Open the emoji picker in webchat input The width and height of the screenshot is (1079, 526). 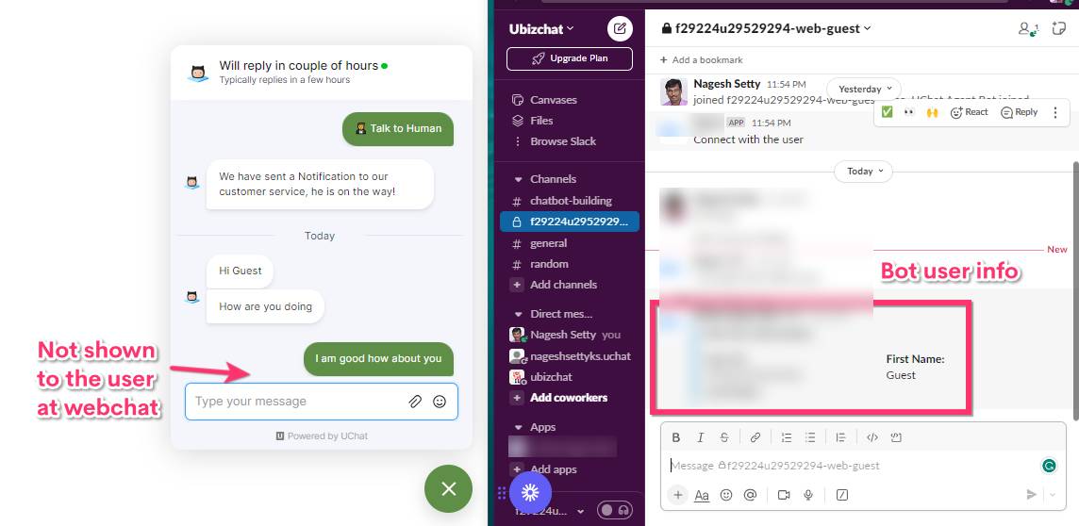tap(439, 402)
